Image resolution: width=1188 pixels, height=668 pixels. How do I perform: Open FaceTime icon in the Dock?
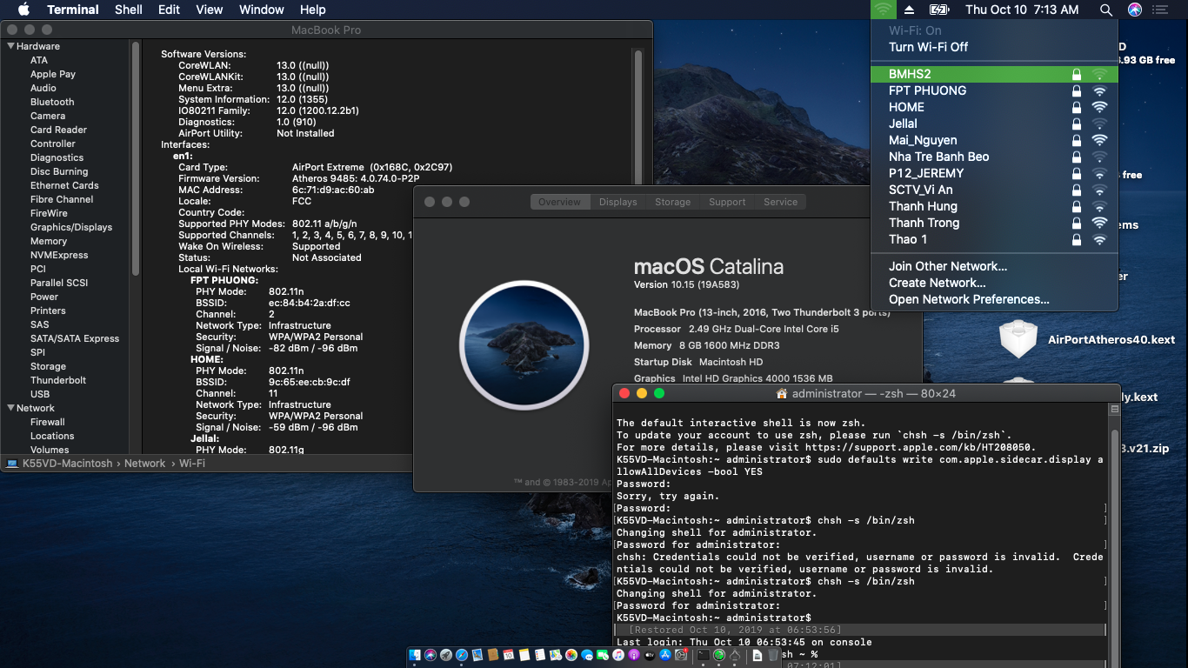tap(603, 655)
